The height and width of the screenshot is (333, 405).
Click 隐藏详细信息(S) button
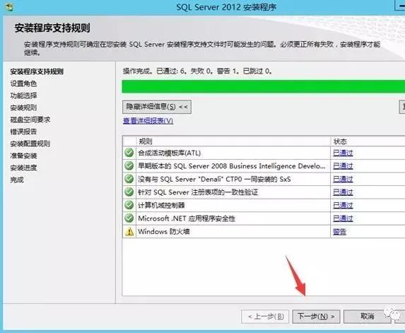(x=157, y=107)
